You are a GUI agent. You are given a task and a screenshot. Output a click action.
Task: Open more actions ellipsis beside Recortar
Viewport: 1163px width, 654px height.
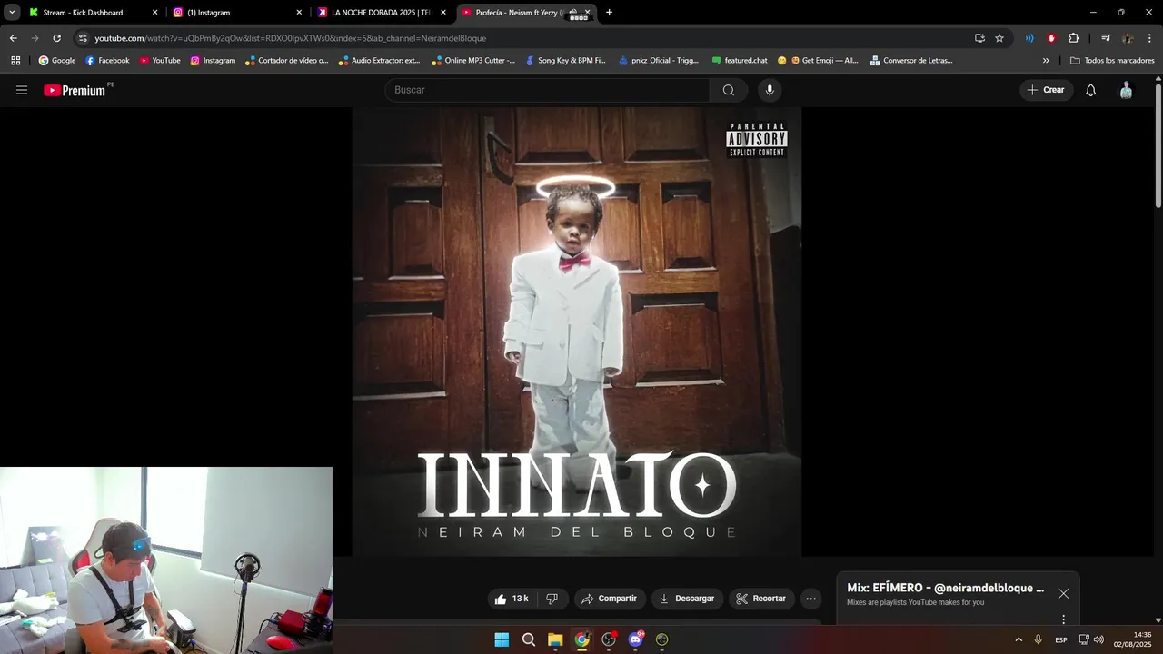point(810,599)
